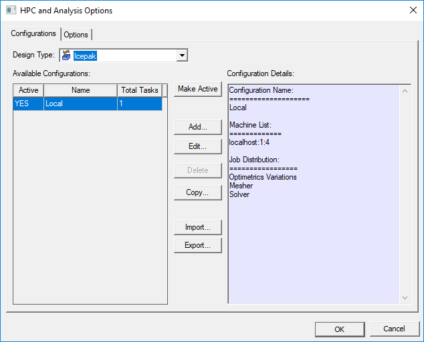Screen dimensions: 424x342
Task: Click the Icepak design type field
Action: 124,55
